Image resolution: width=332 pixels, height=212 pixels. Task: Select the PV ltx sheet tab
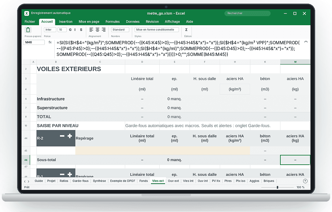tap(216, 181)
